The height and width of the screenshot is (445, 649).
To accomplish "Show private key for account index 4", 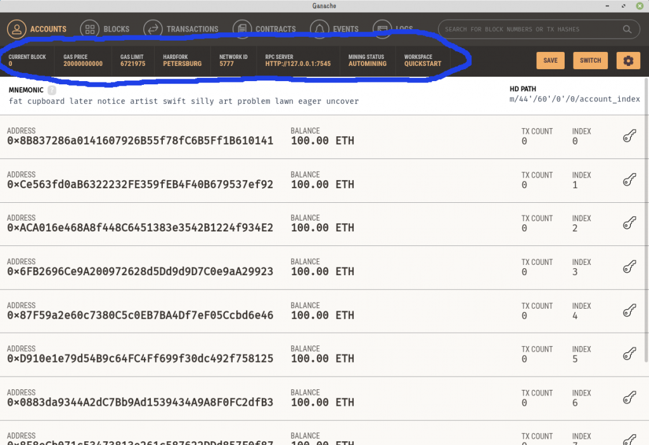I will point(629,311).
